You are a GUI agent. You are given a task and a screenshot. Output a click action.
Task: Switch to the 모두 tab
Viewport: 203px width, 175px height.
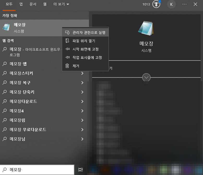pos(9,4)
